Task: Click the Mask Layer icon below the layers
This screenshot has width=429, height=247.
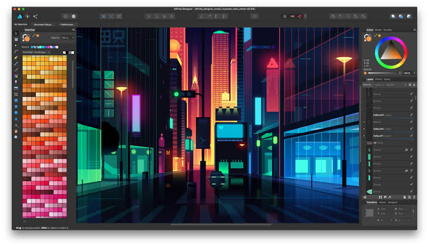Action: [x=380, y=197]
